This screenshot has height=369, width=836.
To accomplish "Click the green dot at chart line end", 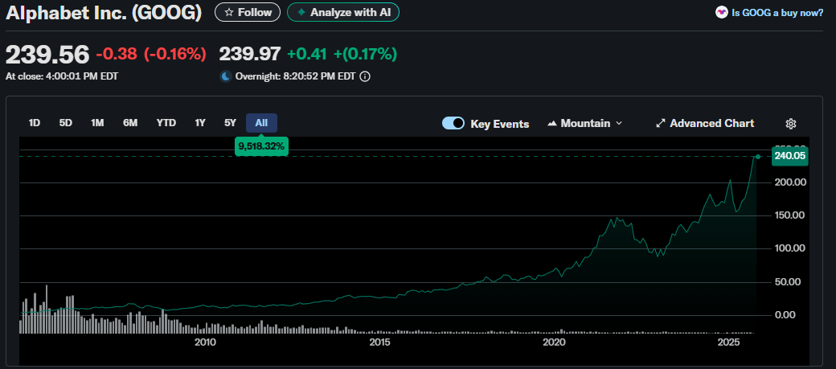I will click(757, 156).
